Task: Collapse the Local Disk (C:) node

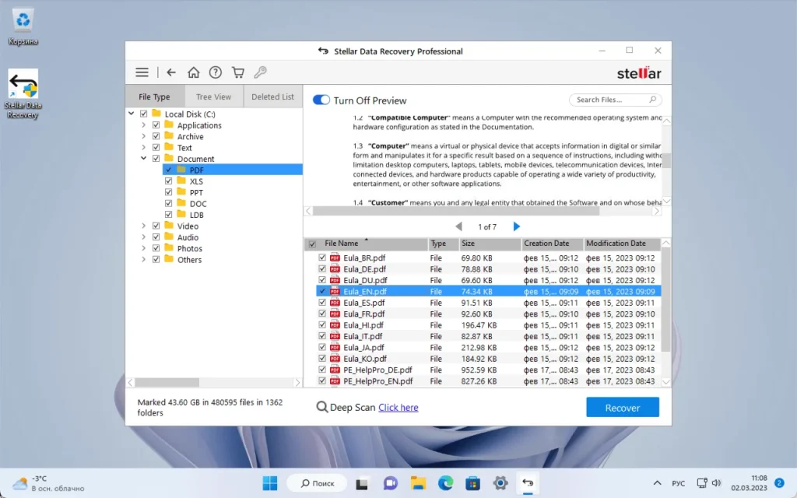Action: click(x=131, y=114)
